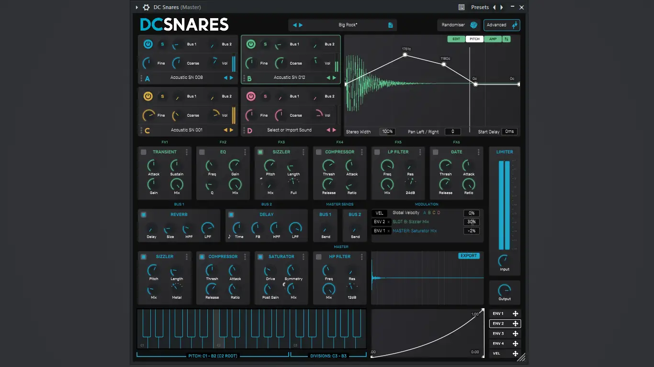Toggle slot C power button

pos(148,97)
